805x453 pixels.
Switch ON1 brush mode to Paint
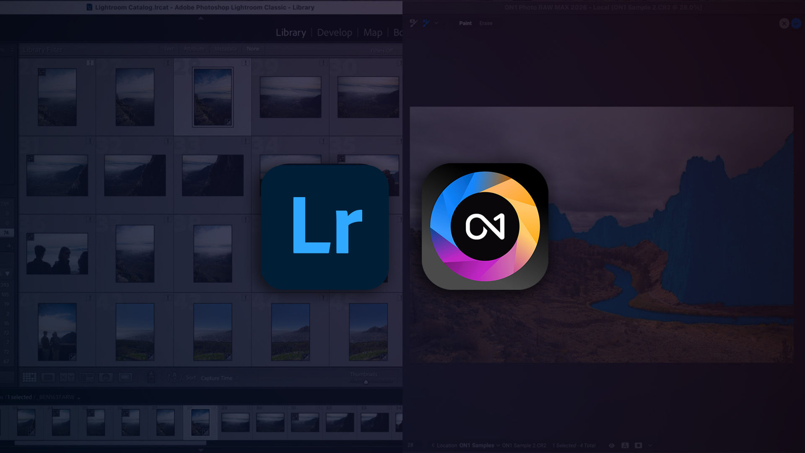coord(465,23)
